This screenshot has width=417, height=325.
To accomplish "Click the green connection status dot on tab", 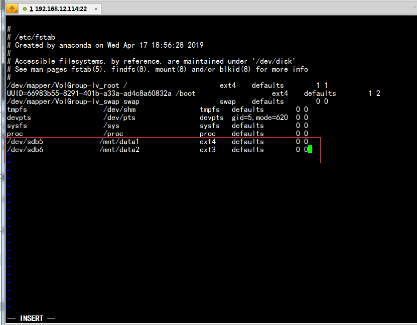I will pyautogui.click(x=25, y=9).
